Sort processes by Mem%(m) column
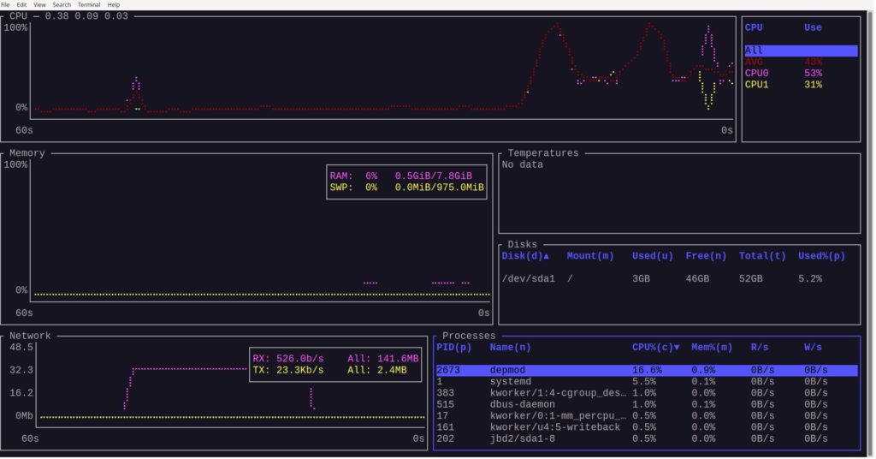The width and height of the screenshot is (876, 459). tap(712, 348)
